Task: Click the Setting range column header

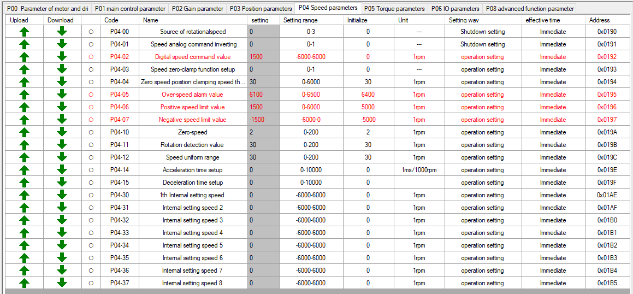Action: coord(311,20)
